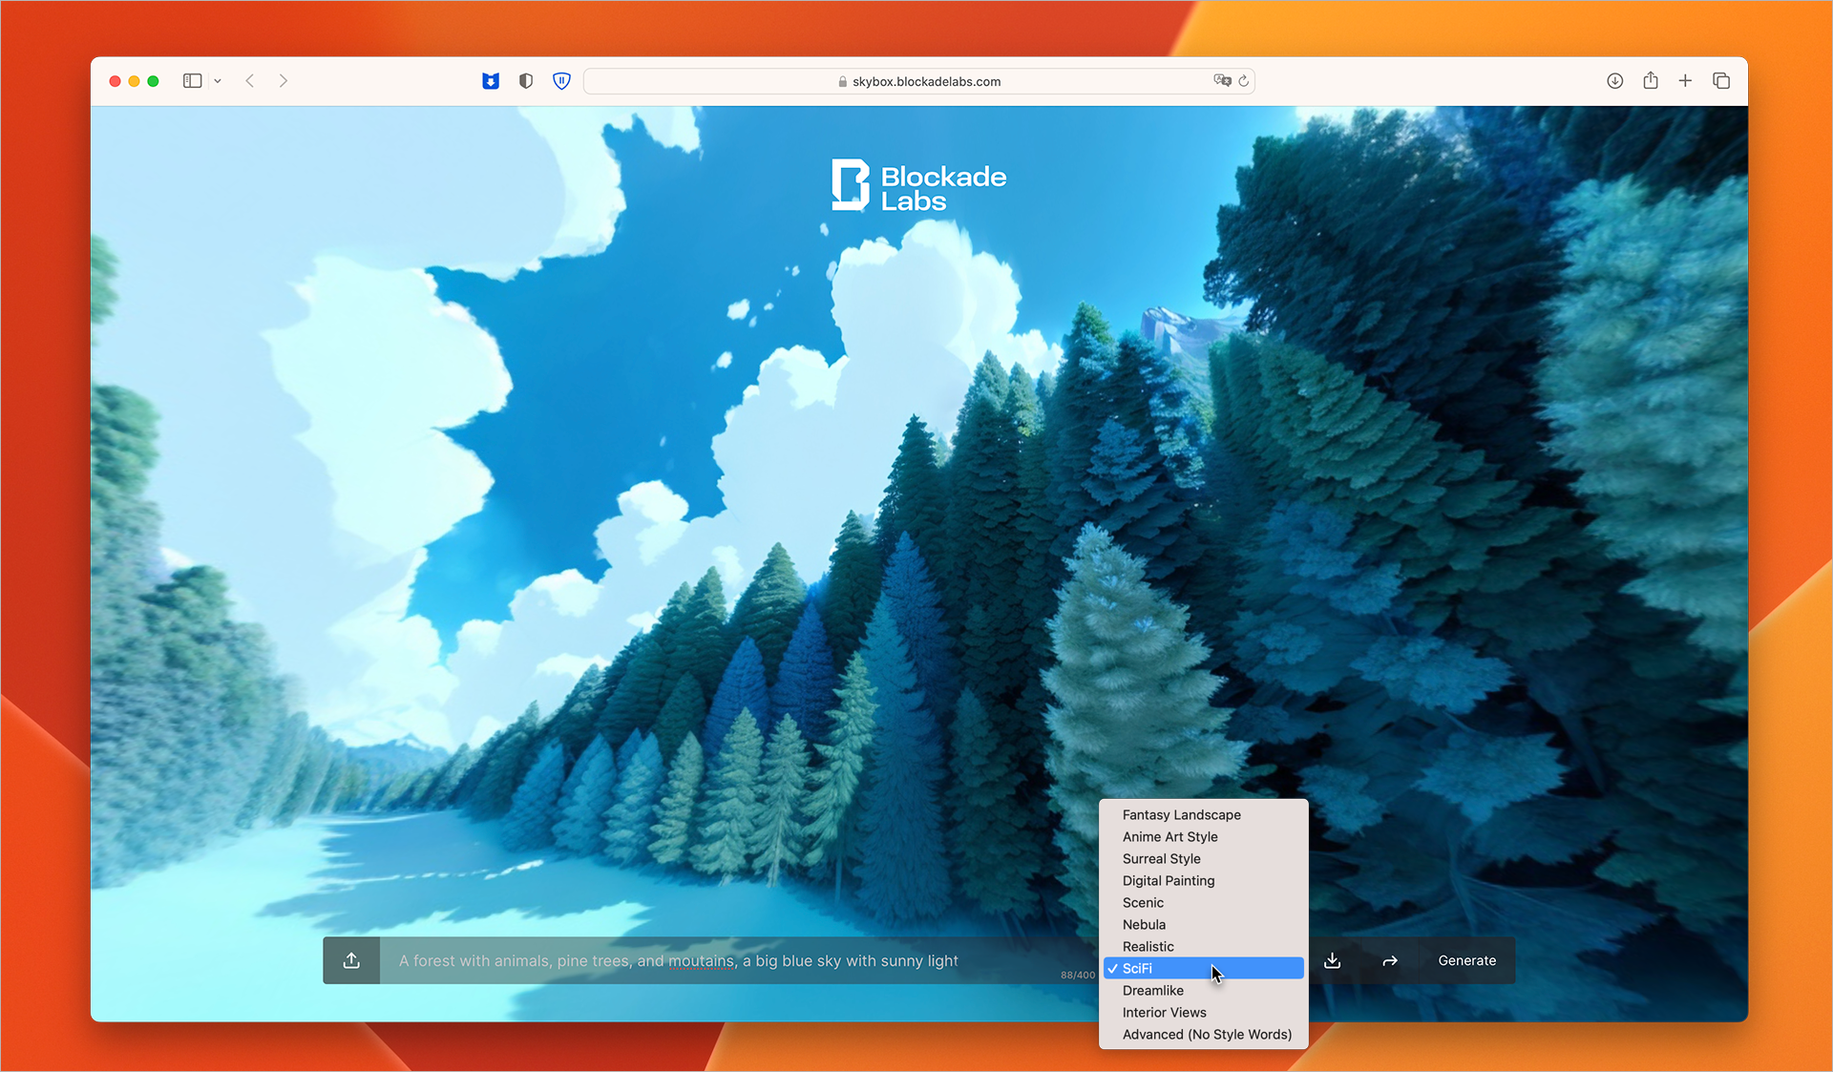
Task: Open Safari downloads icon in the toolbar
Action: point(1614,81)
